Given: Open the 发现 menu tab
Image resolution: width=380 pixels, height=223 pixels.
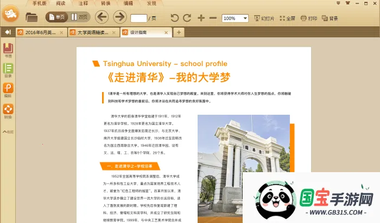Looking at the screenshot, I should pyautogui.click(x=151, y=3).
